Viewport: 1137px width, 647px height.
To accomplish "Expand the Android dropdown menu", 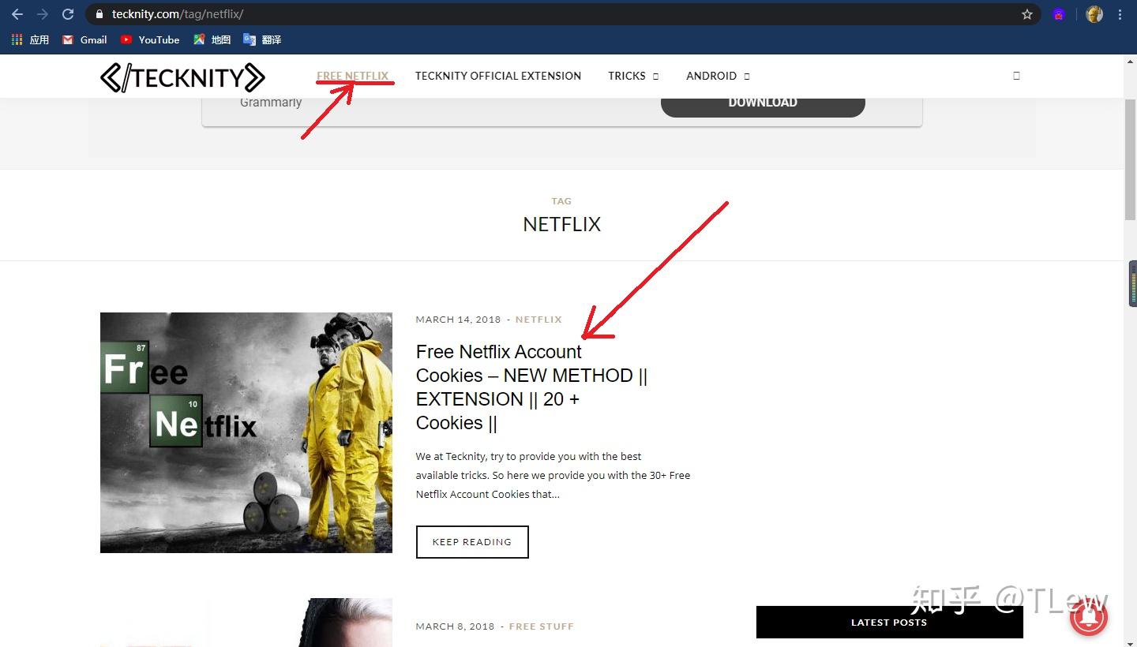I will [x=718, y=76].
